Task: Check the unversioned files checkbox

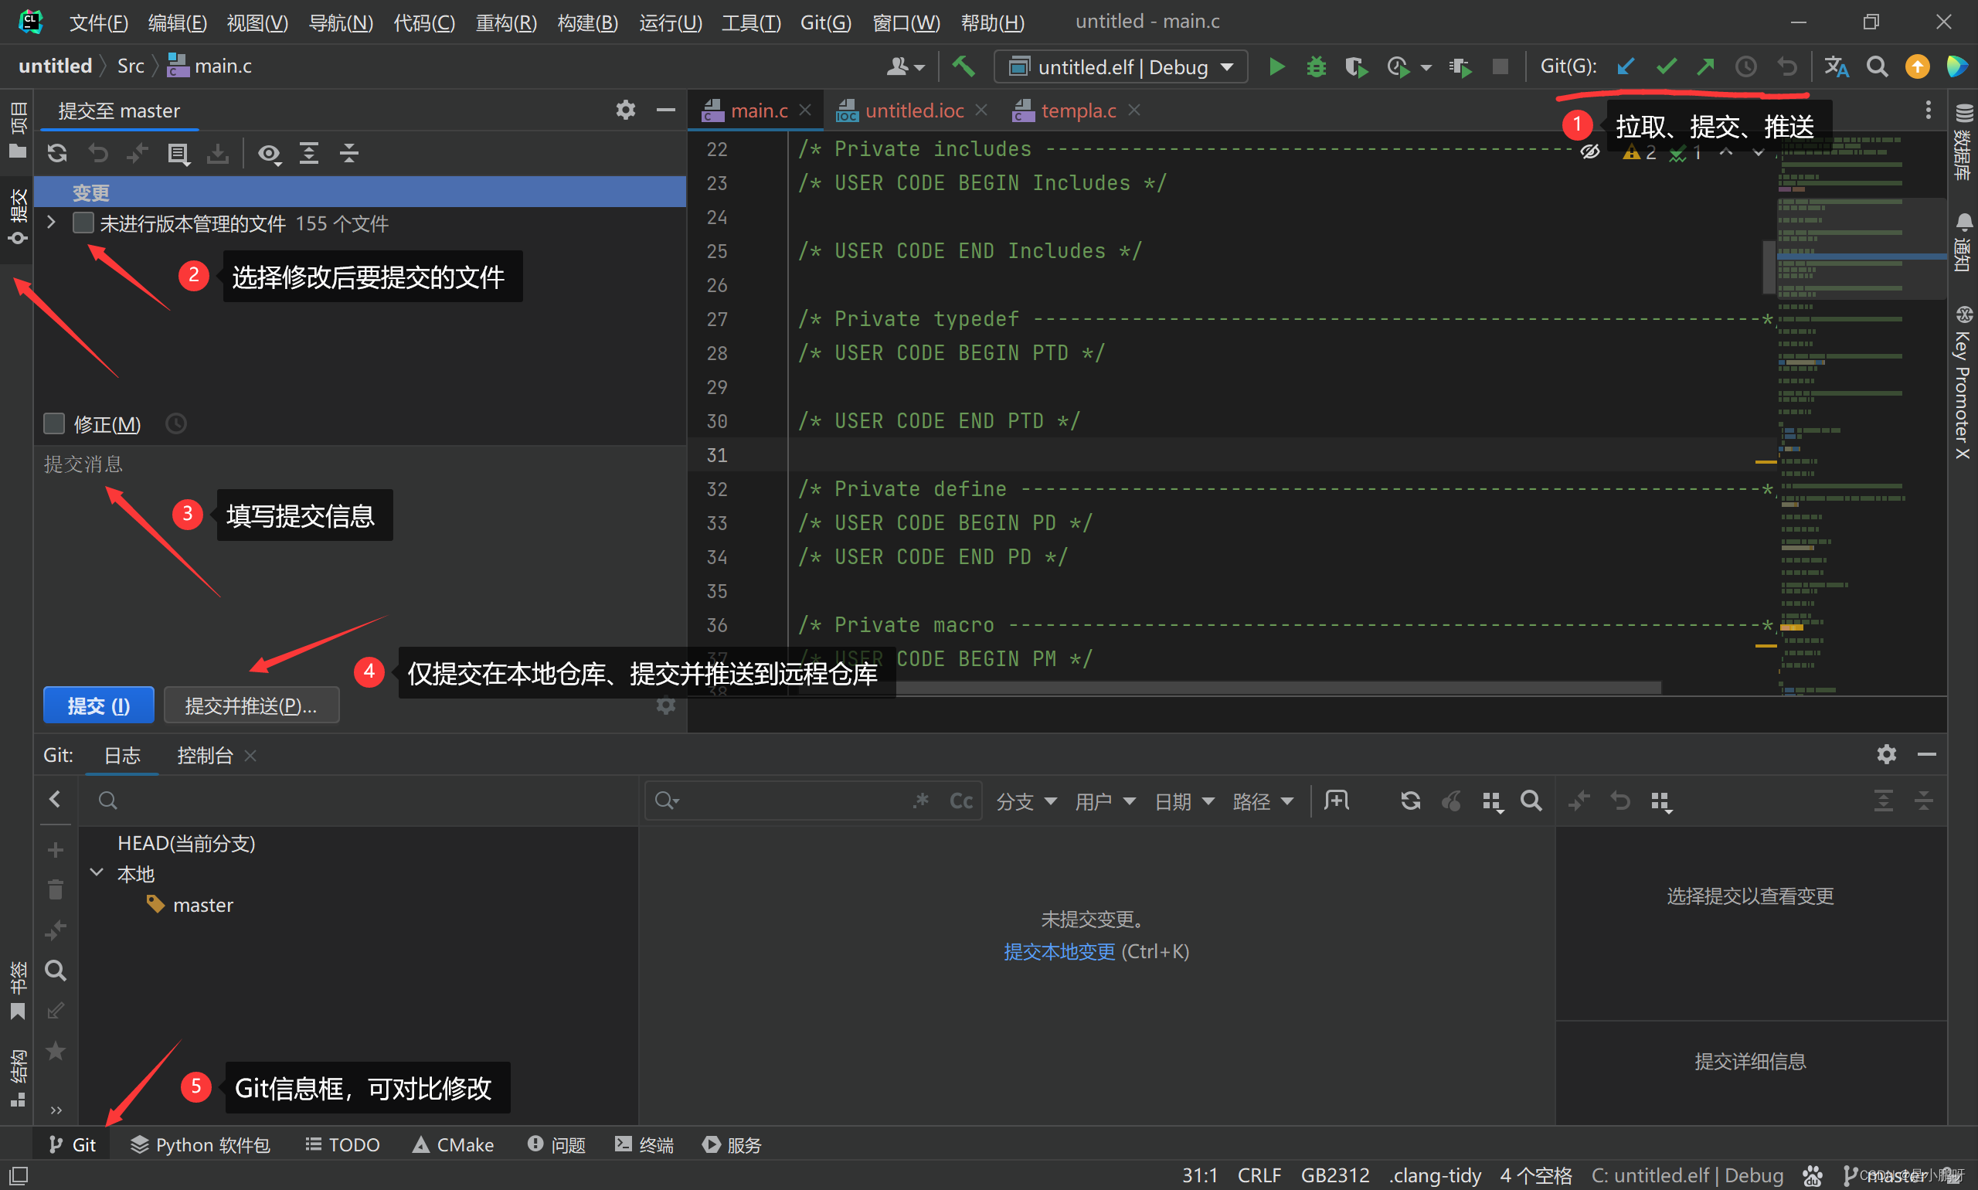Action: pyautogui.click(x=83, y=223)
